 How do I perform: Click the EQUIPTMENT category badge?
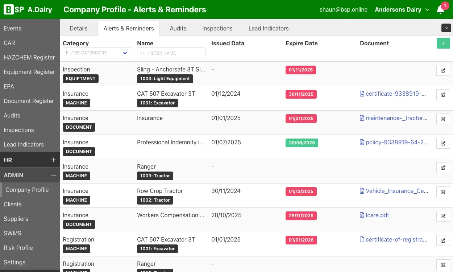pos(80,78)
